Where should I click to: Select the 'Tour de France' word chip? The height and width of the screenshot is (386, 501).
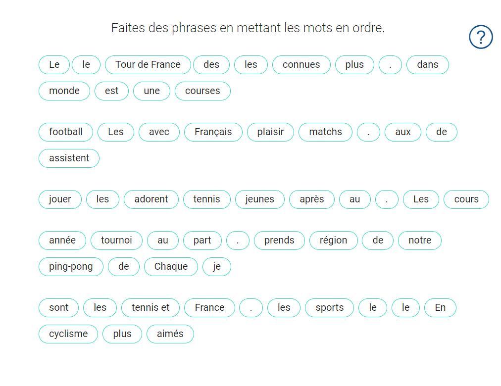tap(148, 65)
